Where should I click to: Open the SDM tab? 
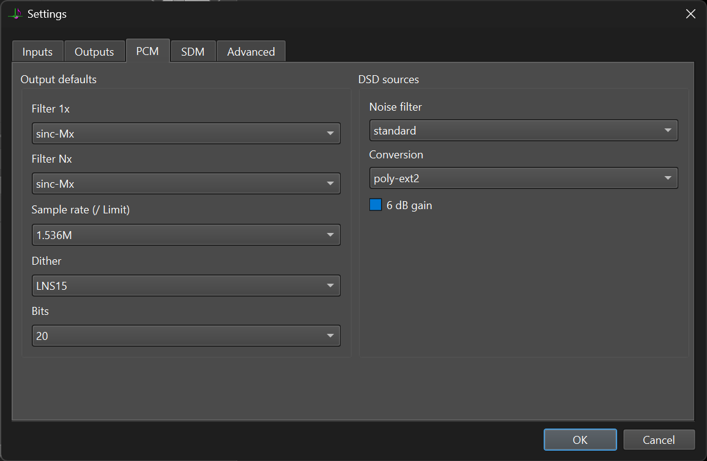click(193, 51)
